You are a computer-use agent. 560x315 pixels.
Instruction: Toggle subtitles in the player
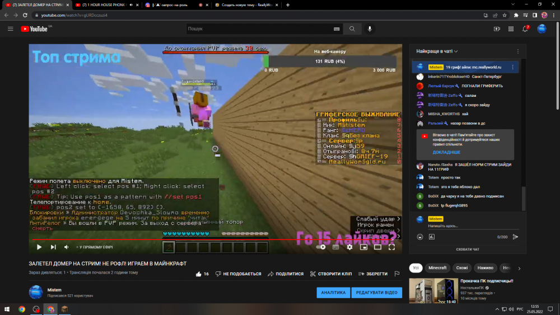click(335, 247)
